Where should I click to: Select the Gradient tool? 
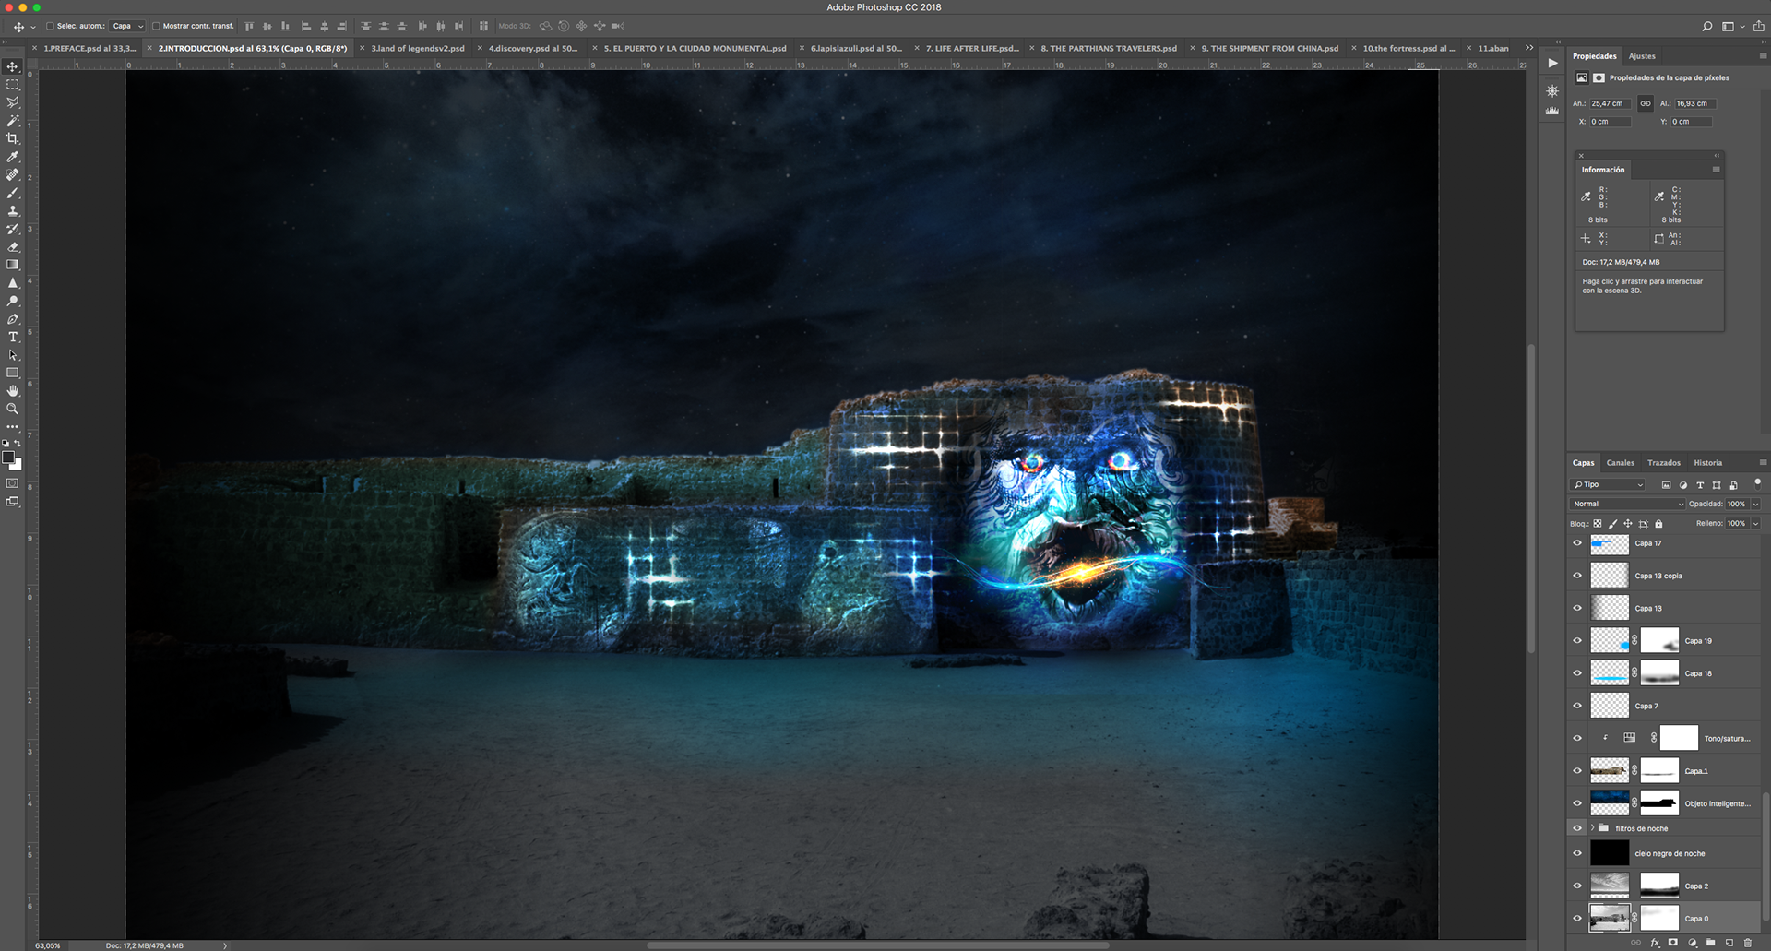pos(13,265)
